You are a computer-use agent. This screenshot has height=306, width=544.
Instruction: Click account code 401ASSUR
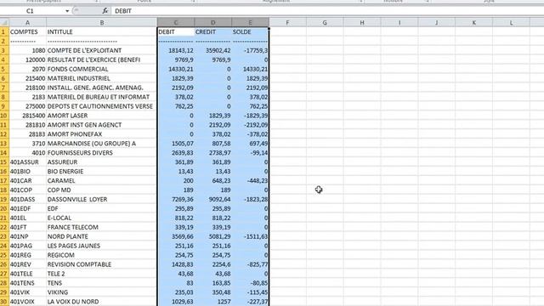click(27, 162)
